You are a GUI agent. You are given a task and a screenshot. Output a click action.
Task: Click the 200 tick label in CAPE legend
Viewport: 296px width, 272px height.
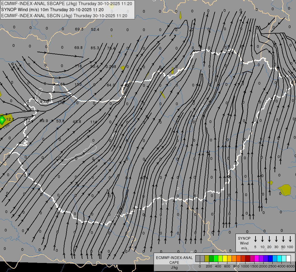209,266
